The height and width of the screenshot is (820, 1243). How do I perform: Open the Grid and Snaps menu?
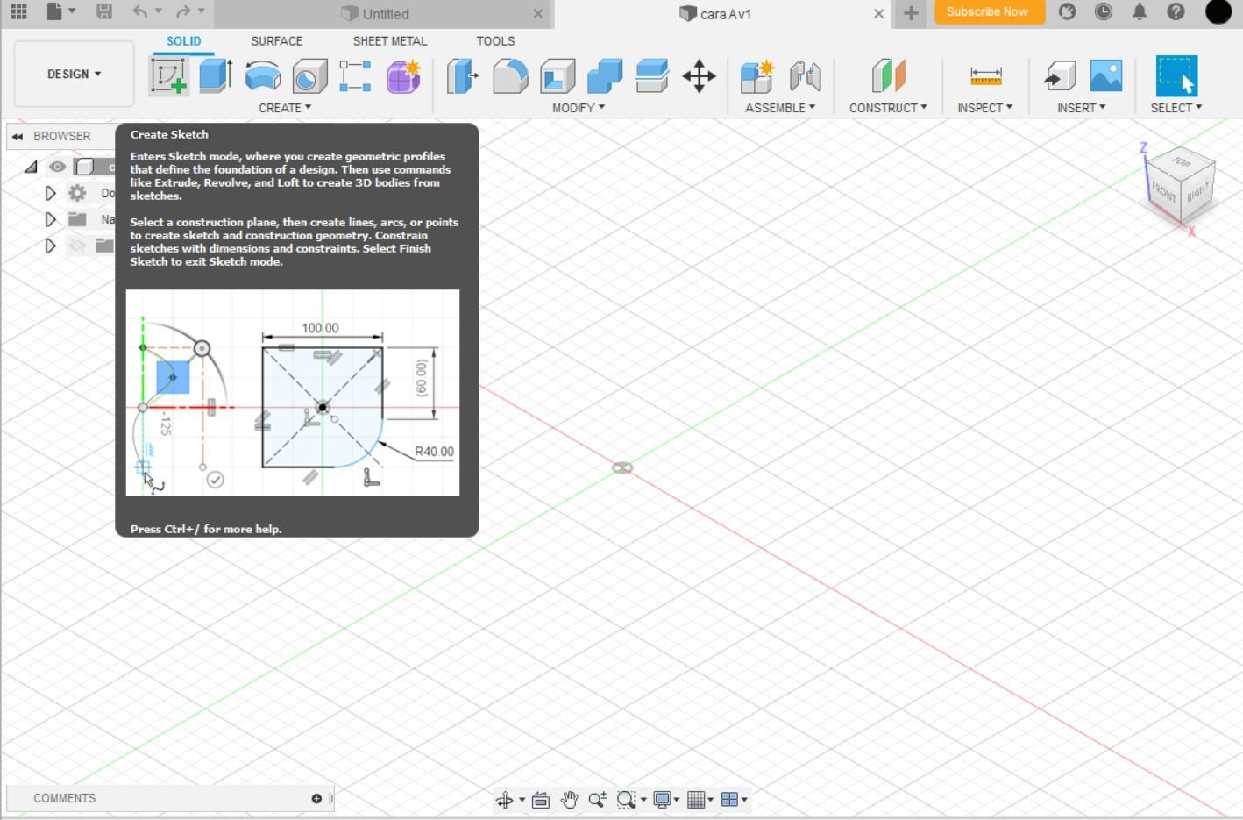pyautogui.click(x=700, y=800)
